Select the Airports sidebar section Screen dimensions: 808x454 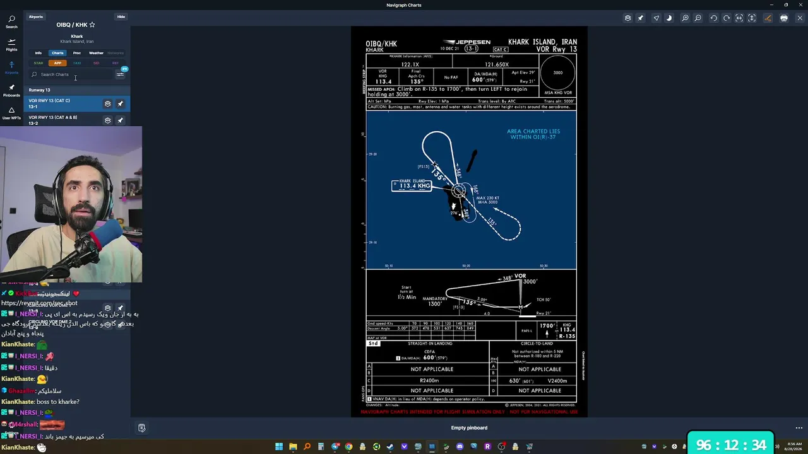coord(11,68)
